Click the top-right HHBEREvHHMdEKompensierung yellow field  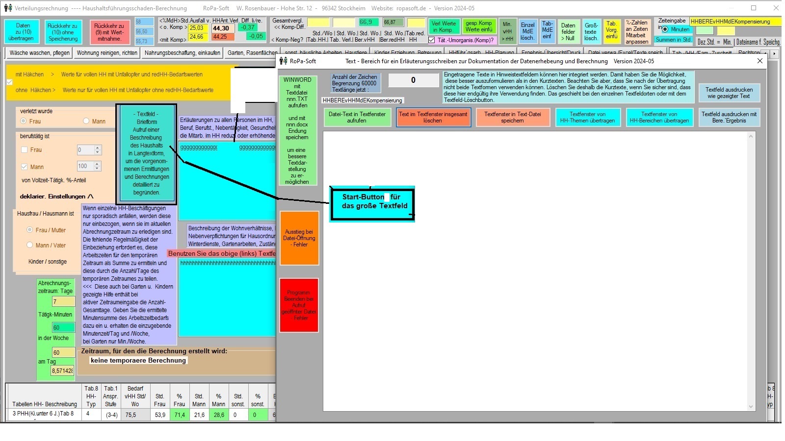point(734,22)
